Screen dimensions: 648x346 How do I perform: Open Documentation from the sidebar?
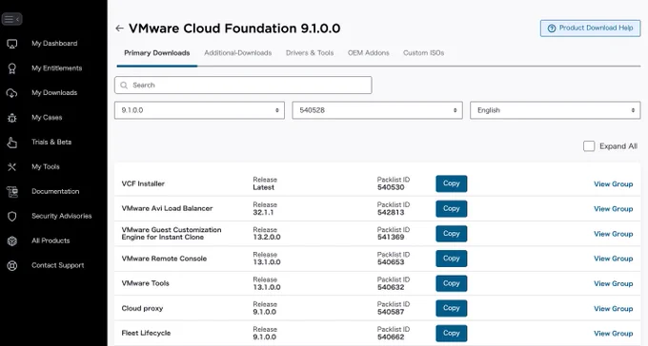coord(55,191)
